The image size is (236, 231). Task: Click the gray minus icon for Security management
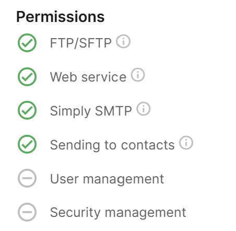click(x=27, y=212)
